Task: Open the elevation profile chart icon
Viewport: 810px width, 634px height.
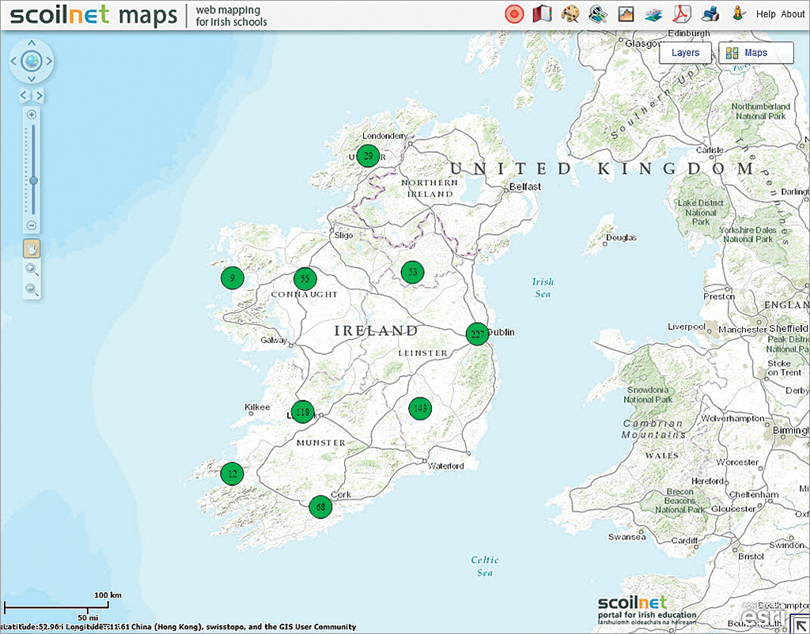Action: pos(626,14)
